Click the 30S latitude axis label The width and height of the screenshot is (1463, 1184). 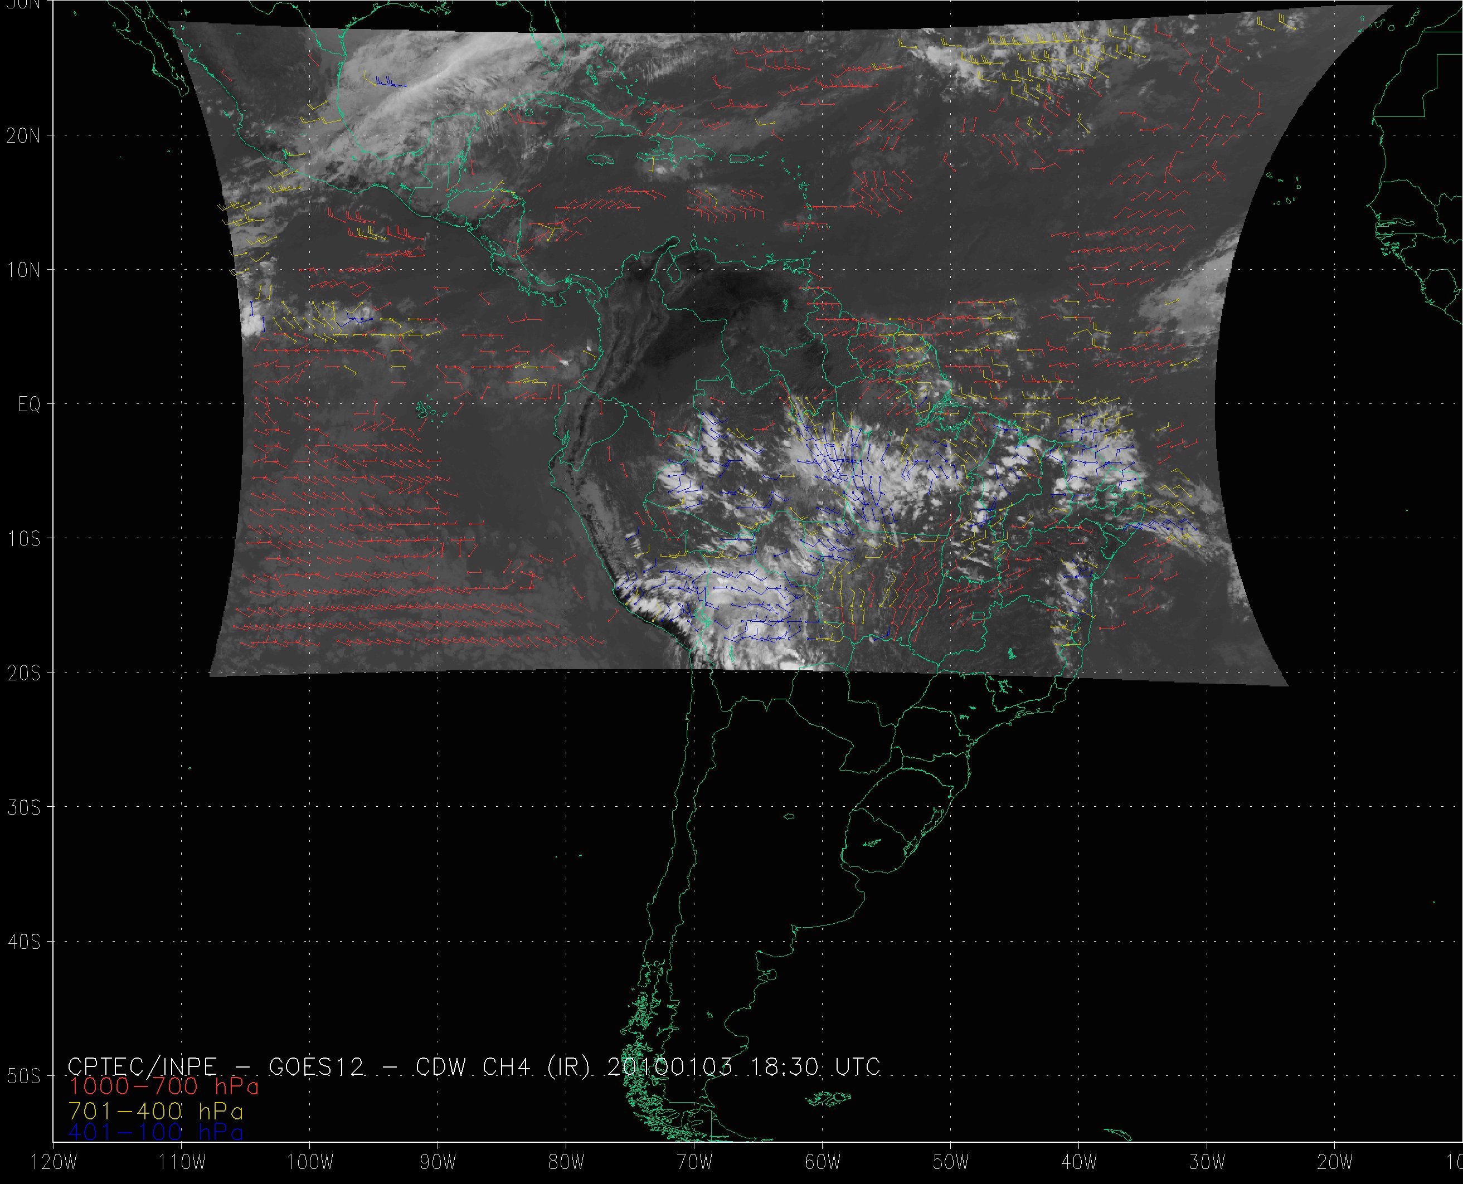(23, 807)
